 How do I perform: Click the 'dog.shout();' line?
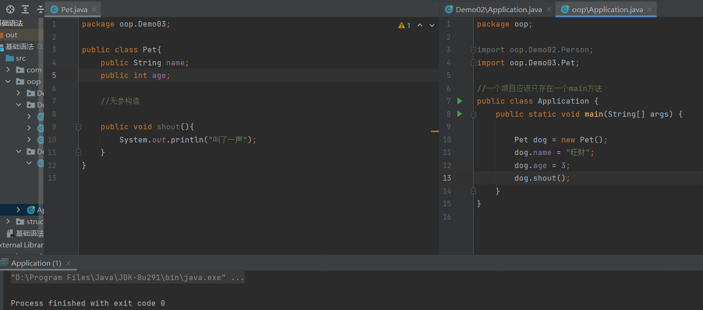pos(542,178)
